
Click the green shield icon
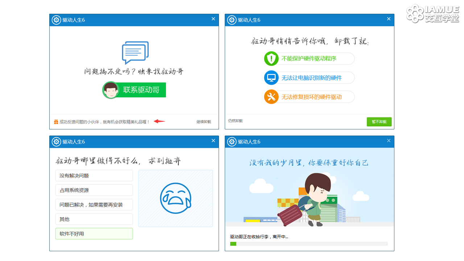(271, 59)
